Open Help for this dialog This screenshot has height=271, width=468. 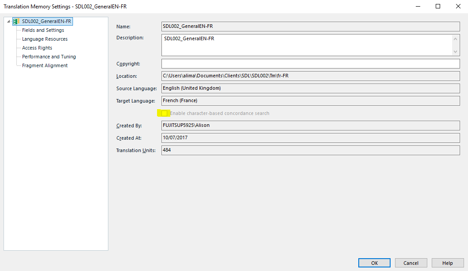tap(447, 263)
